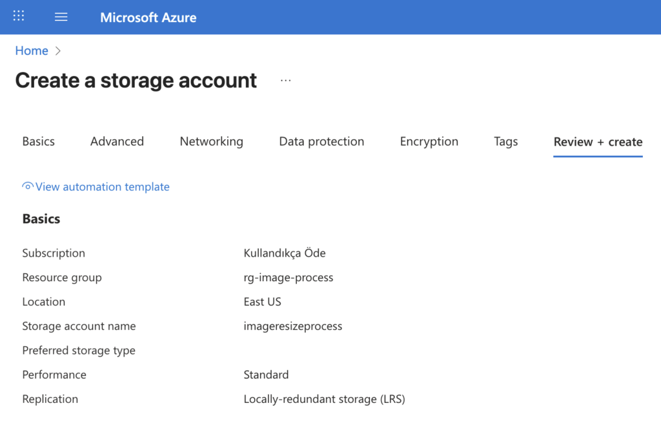
Task: Open the hamburger portal menu
Action: [61, 17]
